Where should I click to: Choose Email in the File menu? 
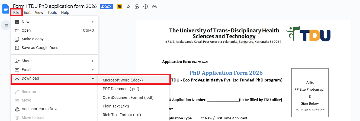(55, 70)
